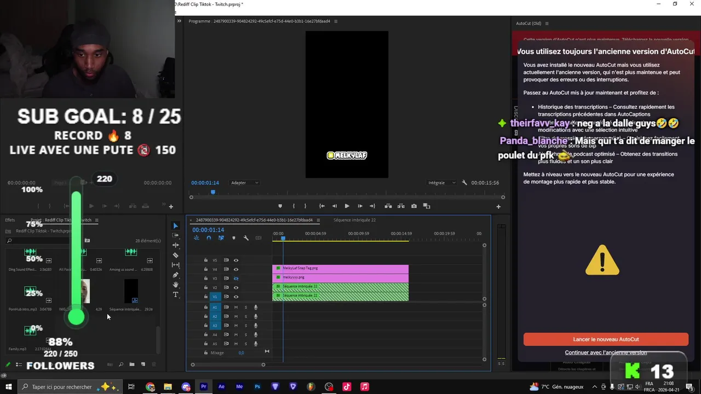The image size is (701, 394).
Task: Choose the Type tool
Action: click(175, 294)
